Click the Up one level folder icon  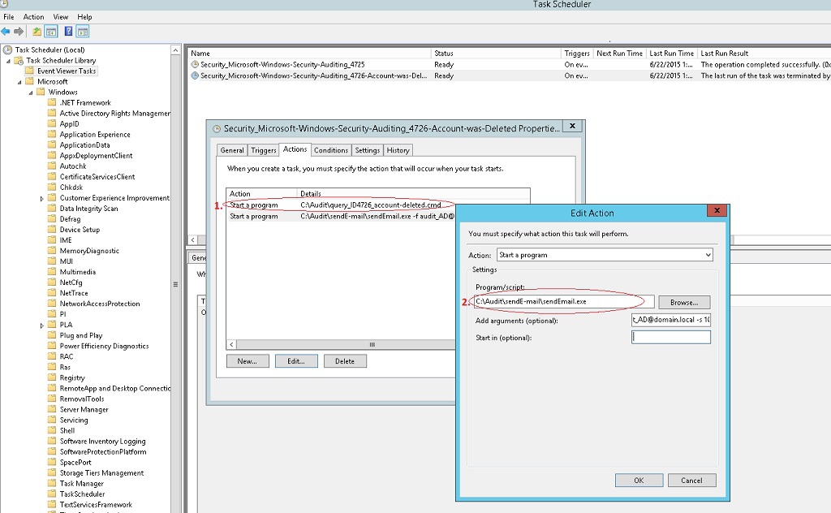point(37,32)
